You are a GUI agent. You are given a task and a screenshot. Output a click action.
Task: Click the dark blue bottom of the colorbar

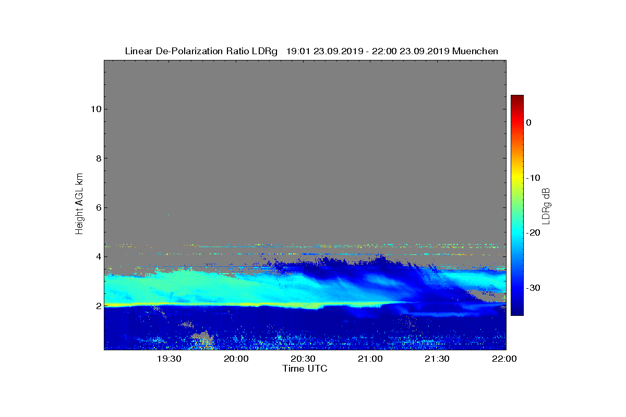coord(517,311)
